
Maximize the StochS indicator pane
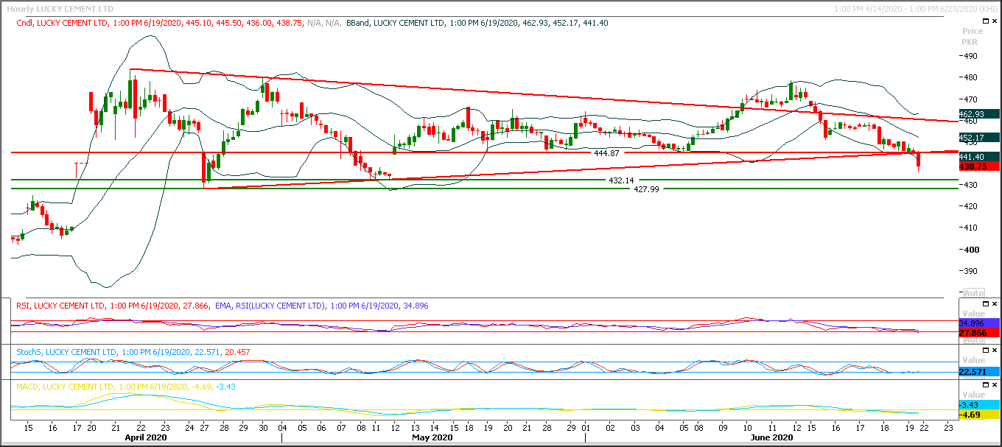pyautogui.click(x=985, y=351)
